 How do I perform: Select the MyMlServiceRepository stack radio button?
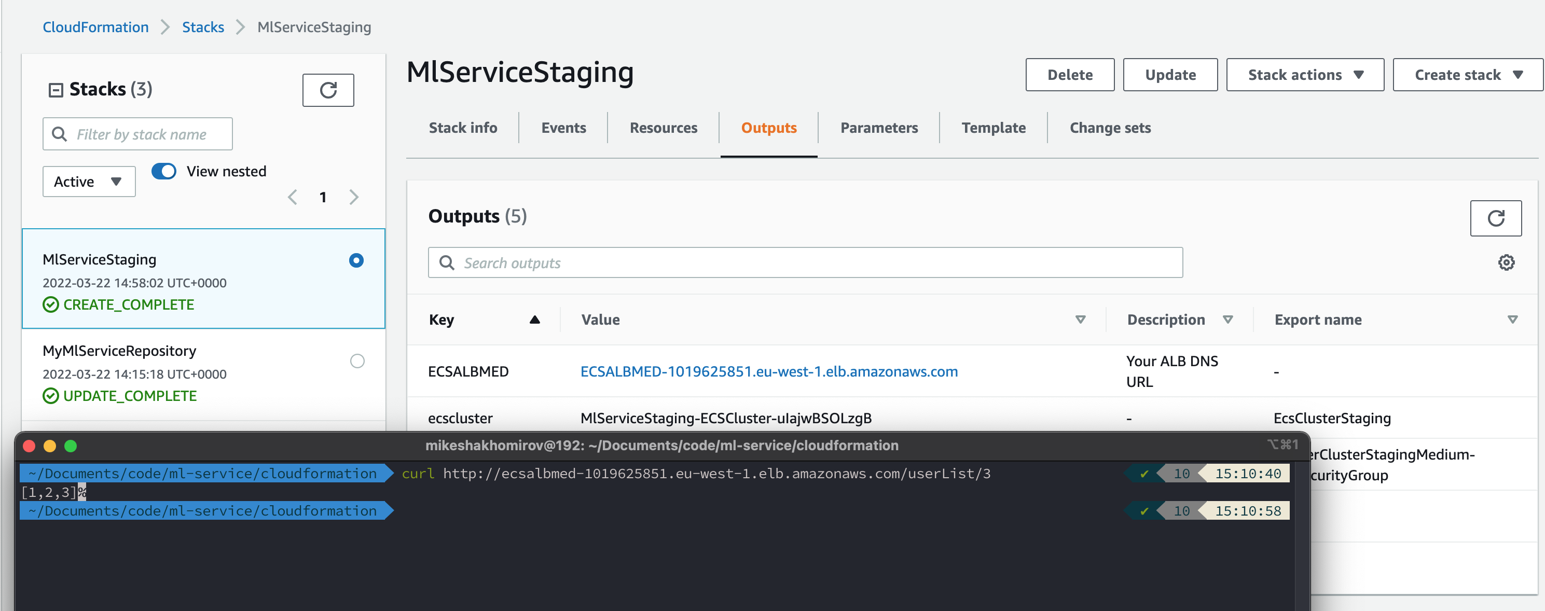click(x=357, y=360)
